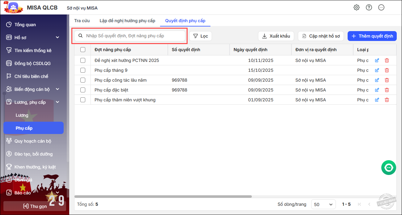Image resolution: width=402 pixels, height=215 pixels.
Task: Open the rows-per-page dropdown showing 50
Action: click(x=323, y=204)
